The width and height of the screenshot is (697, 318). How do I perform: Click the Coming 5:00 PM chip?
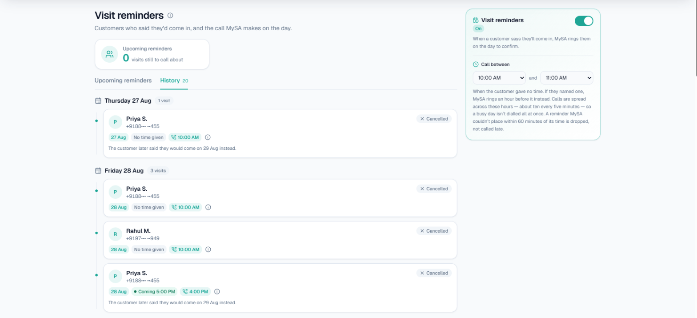(154, 292)
